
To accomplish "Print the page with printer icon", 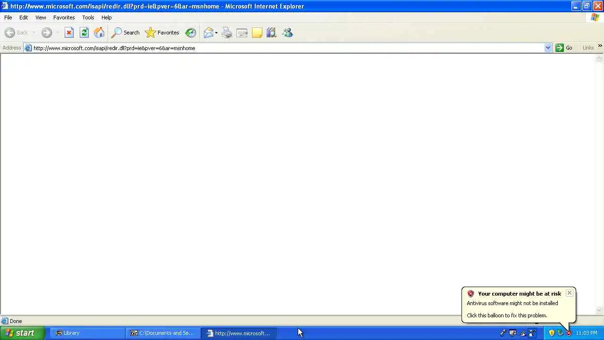I will tap(227, 33).
